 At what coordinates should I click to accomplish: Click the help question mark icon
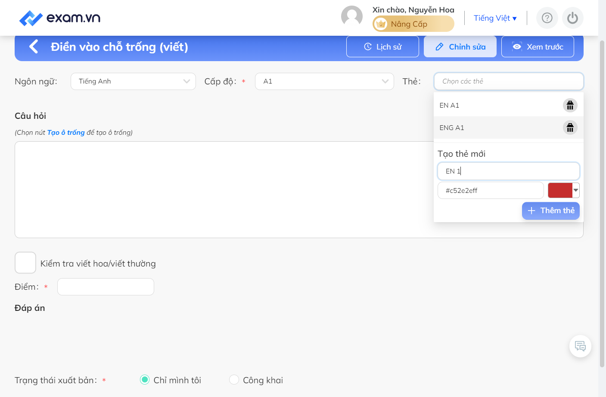[547, 18]
